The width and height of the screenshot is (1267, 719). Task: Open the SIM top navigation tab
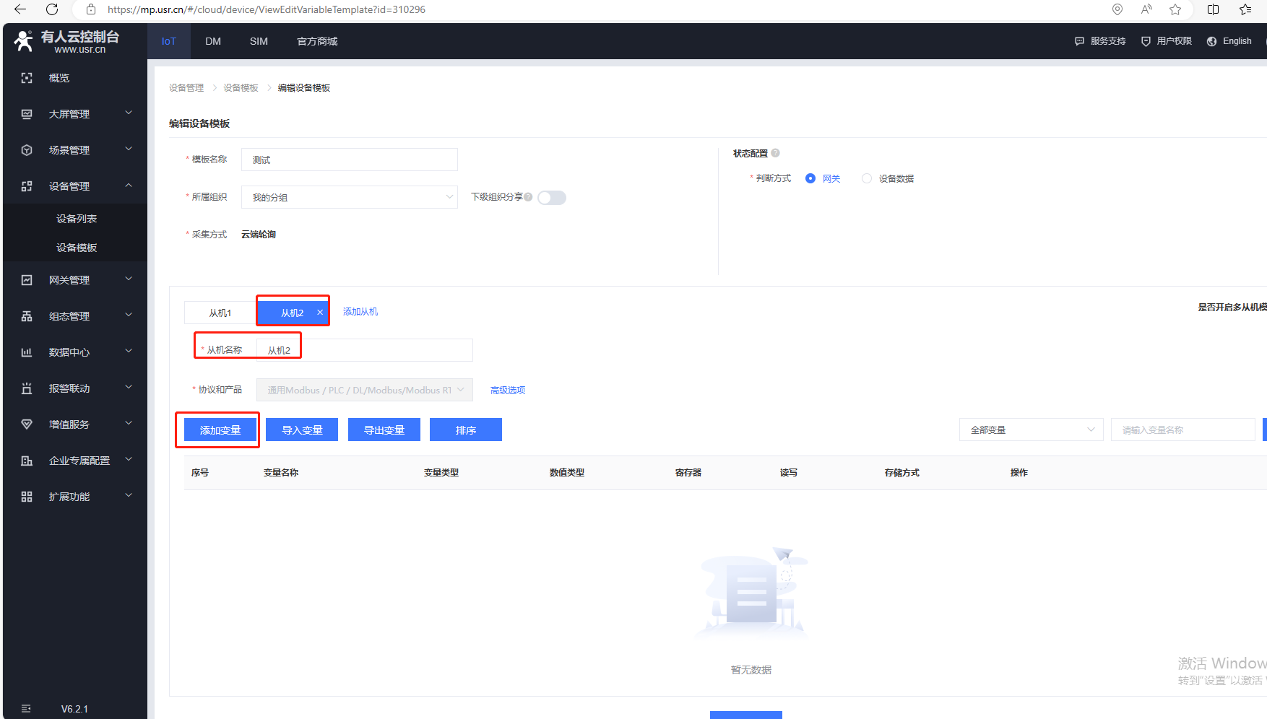click(x=259, y=41)
